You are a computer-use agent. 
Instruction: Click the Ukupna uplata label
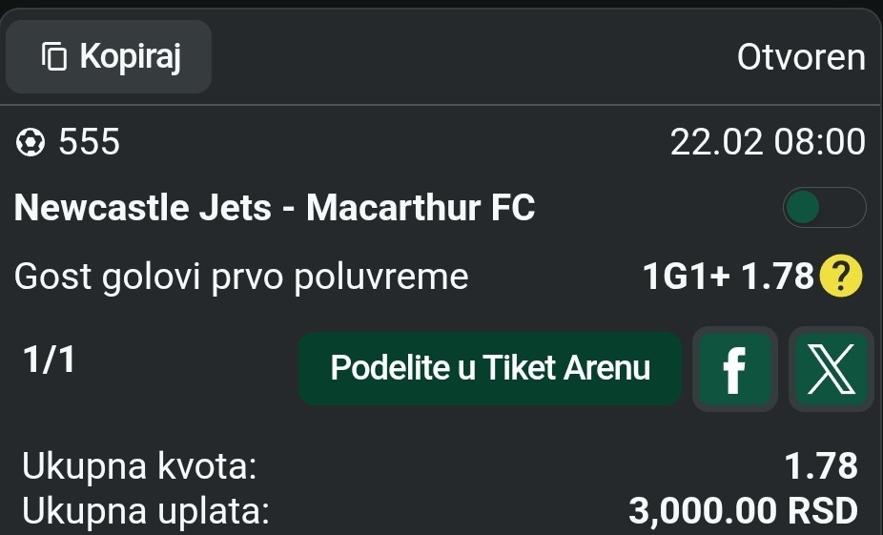point(145,512)
